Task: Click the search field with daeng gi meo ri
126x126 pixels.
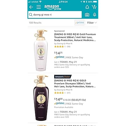Action: [55, 14]
